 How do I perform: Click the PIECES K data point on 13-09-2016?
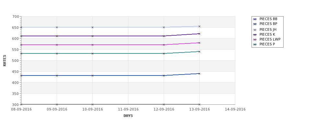point(200,34)
